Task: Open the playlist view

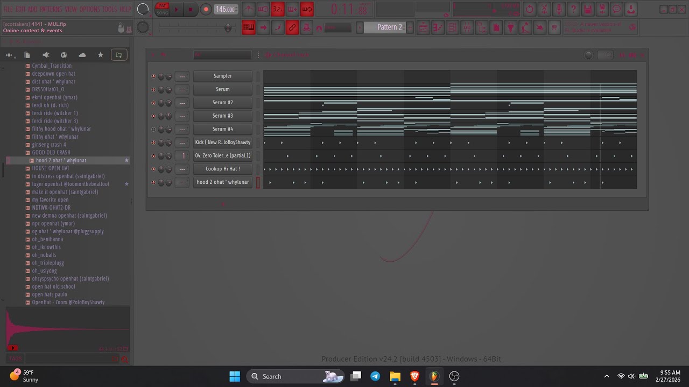Action: [x=424, y=27]
